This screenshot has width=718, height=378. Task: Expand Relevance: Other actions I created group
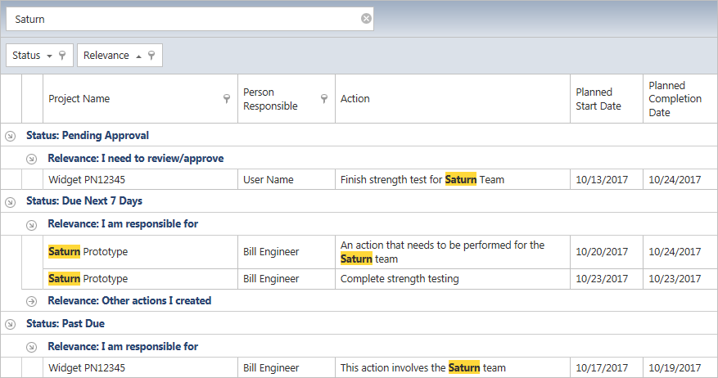click(31, 301)
